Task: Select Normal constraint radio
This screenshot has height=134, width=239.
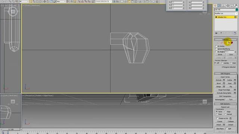Action: tap(226, 114)
